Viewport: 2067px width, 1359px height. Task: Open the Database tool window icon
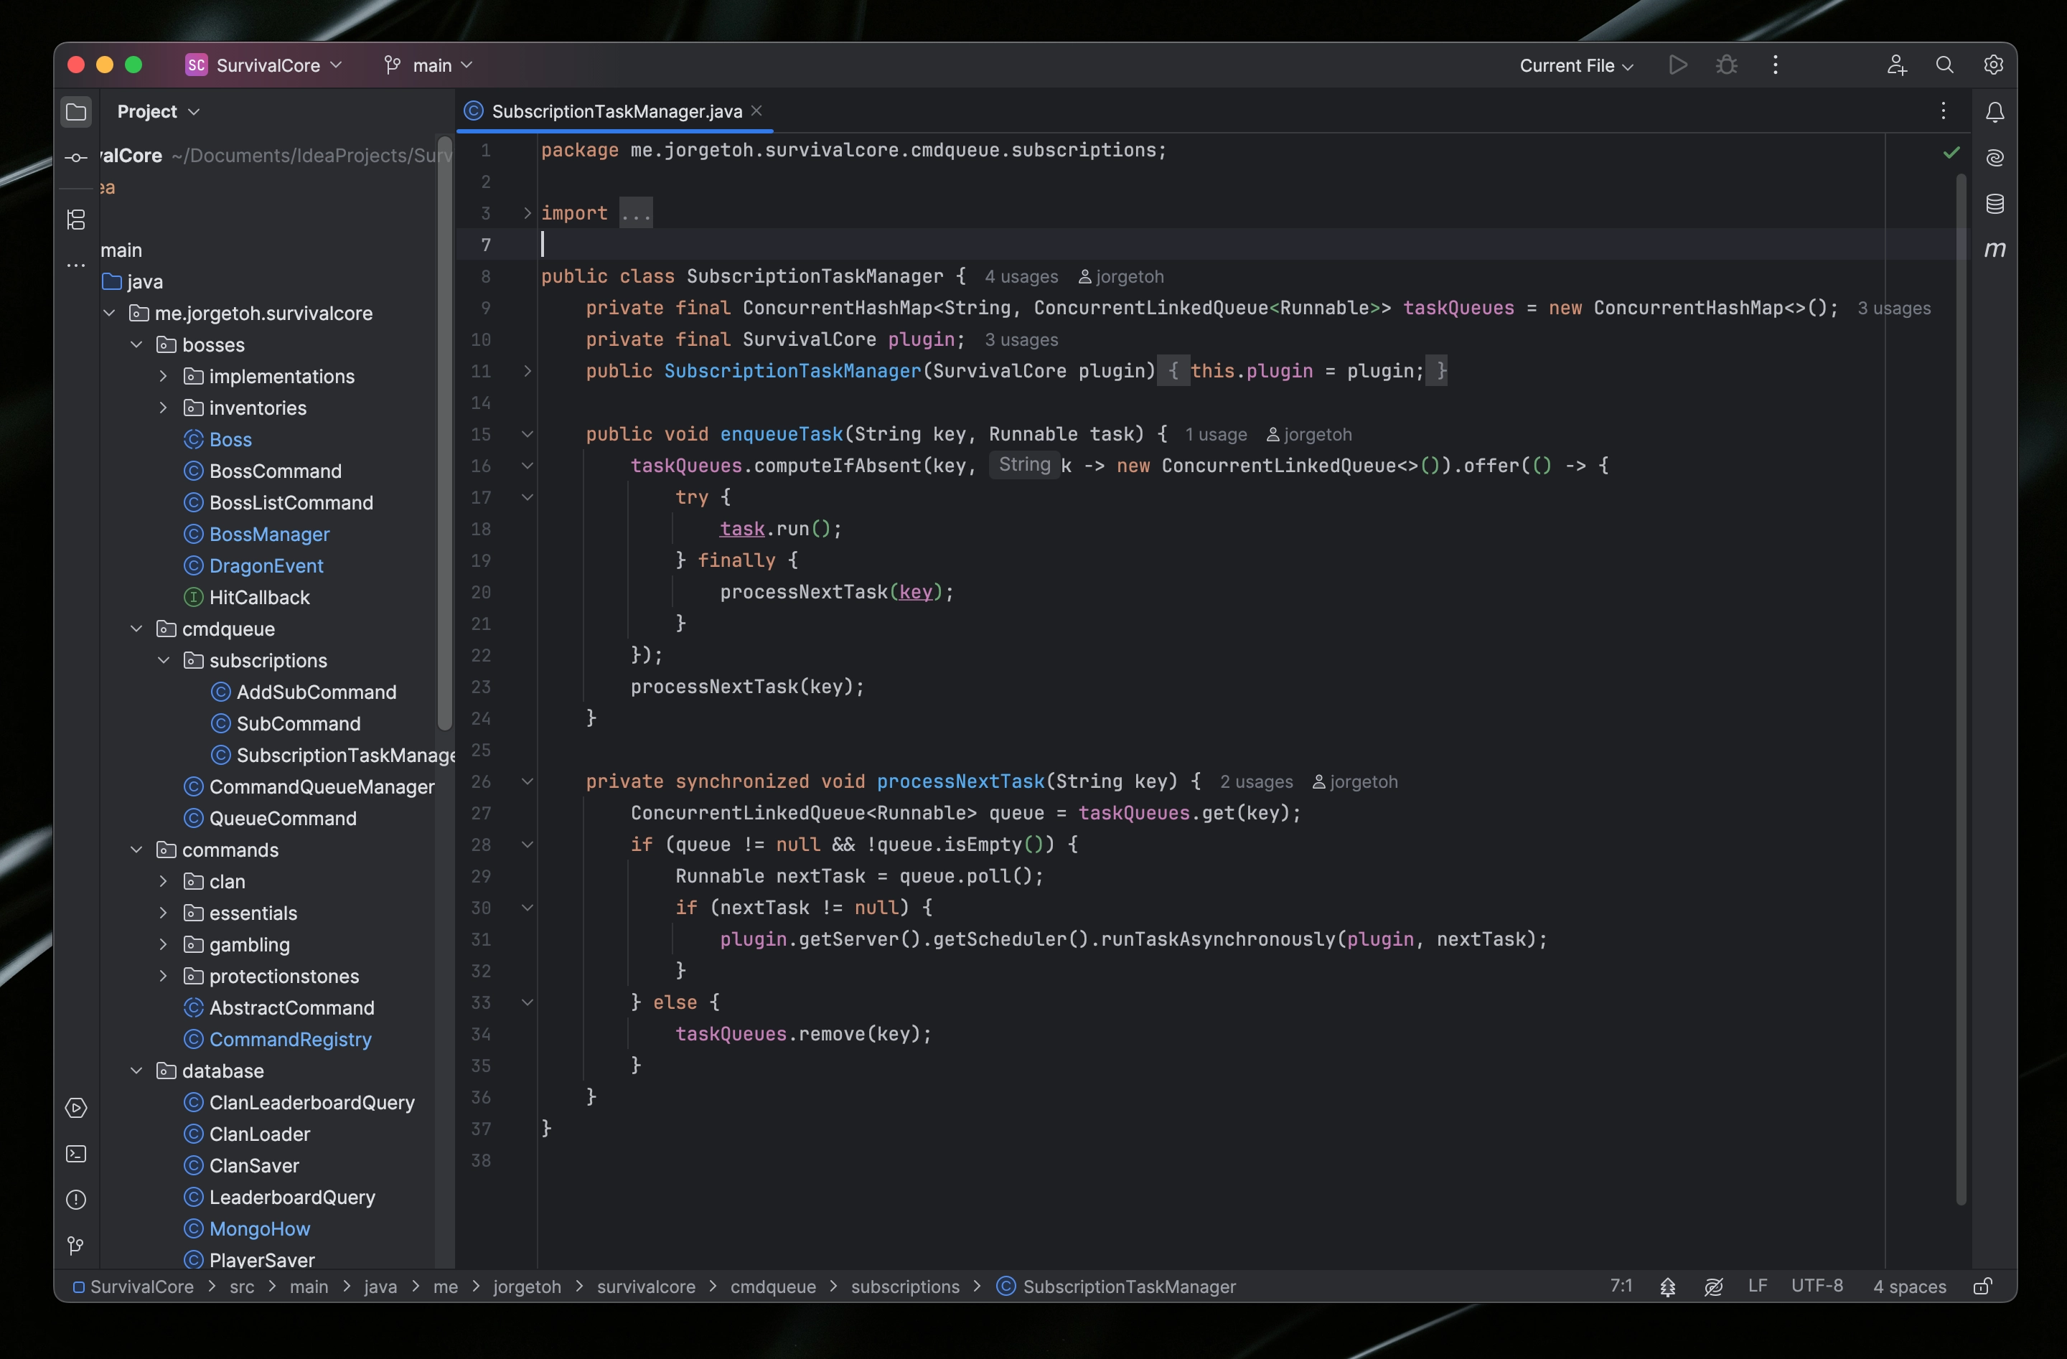pos(1994,204)
